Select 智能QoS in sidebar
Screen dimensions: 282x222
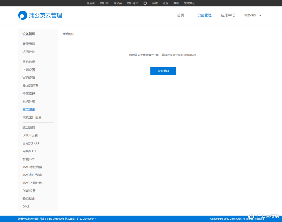pos(29,159)
